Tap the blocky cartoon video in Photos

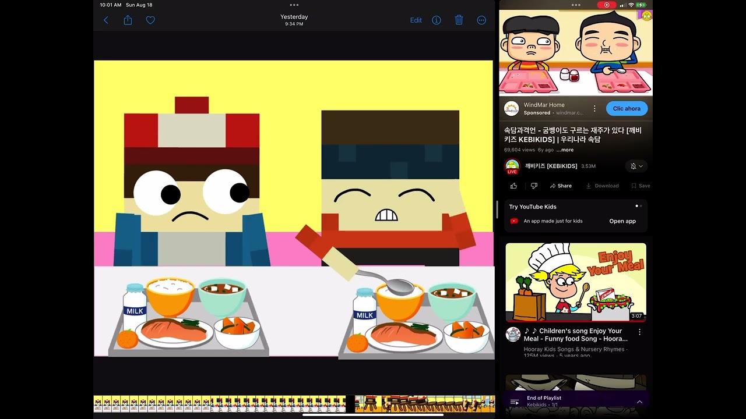[x=294, y=208]
